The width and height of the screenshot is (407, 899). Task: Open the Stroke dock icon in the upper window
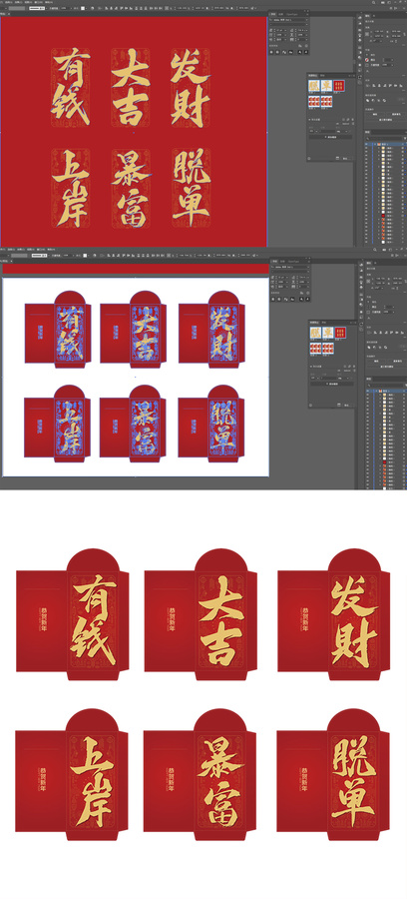(x=359, y=47)
